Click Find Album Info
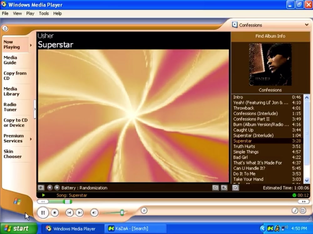313x234 pixels. tap(270, 36)
